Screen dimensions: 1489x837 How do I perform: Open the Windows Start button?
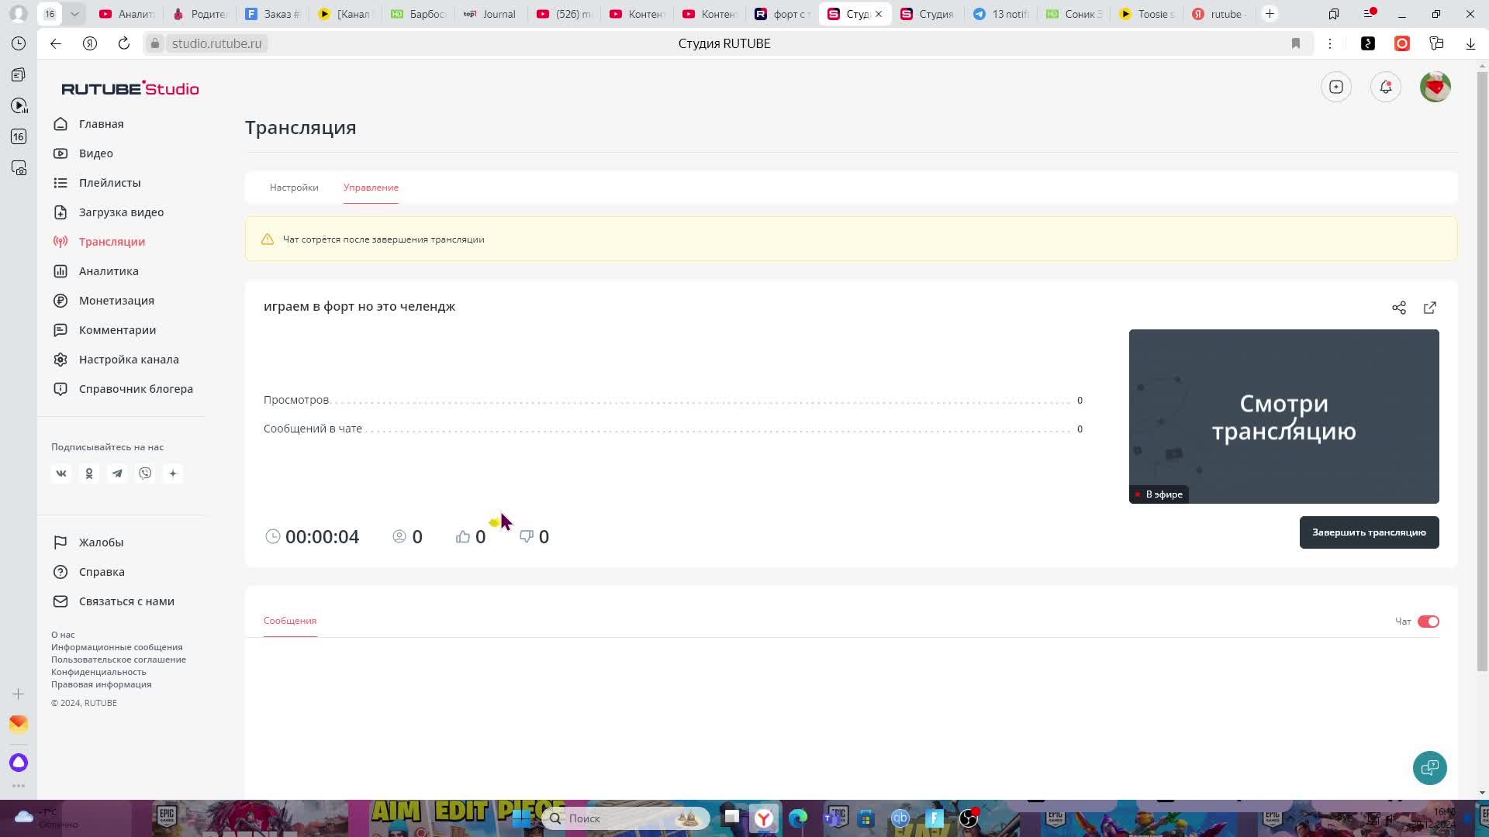click(521, 818)
